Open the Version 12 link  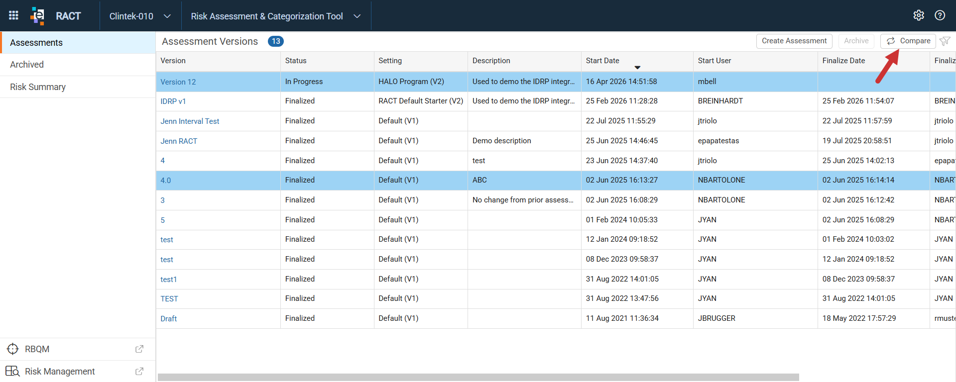[178, 82]
